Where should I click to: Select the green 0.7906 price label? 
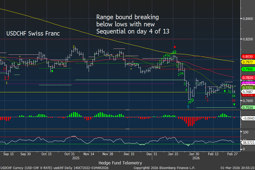coord(248,69)
